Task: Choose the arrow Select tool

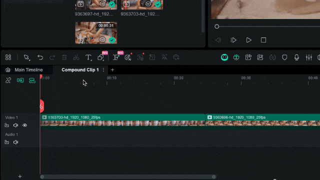Action: (26, 57)
